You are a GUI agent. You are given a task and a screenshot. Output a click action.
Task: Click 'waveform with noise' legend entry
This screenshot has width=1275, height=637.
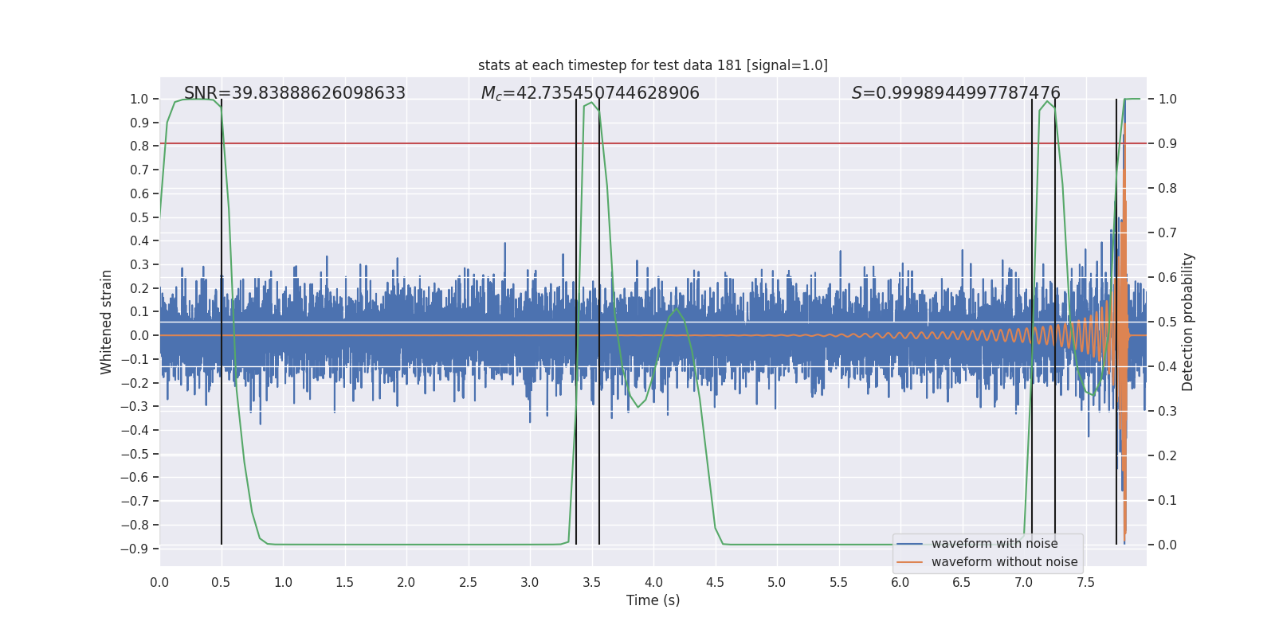(994, 544)
